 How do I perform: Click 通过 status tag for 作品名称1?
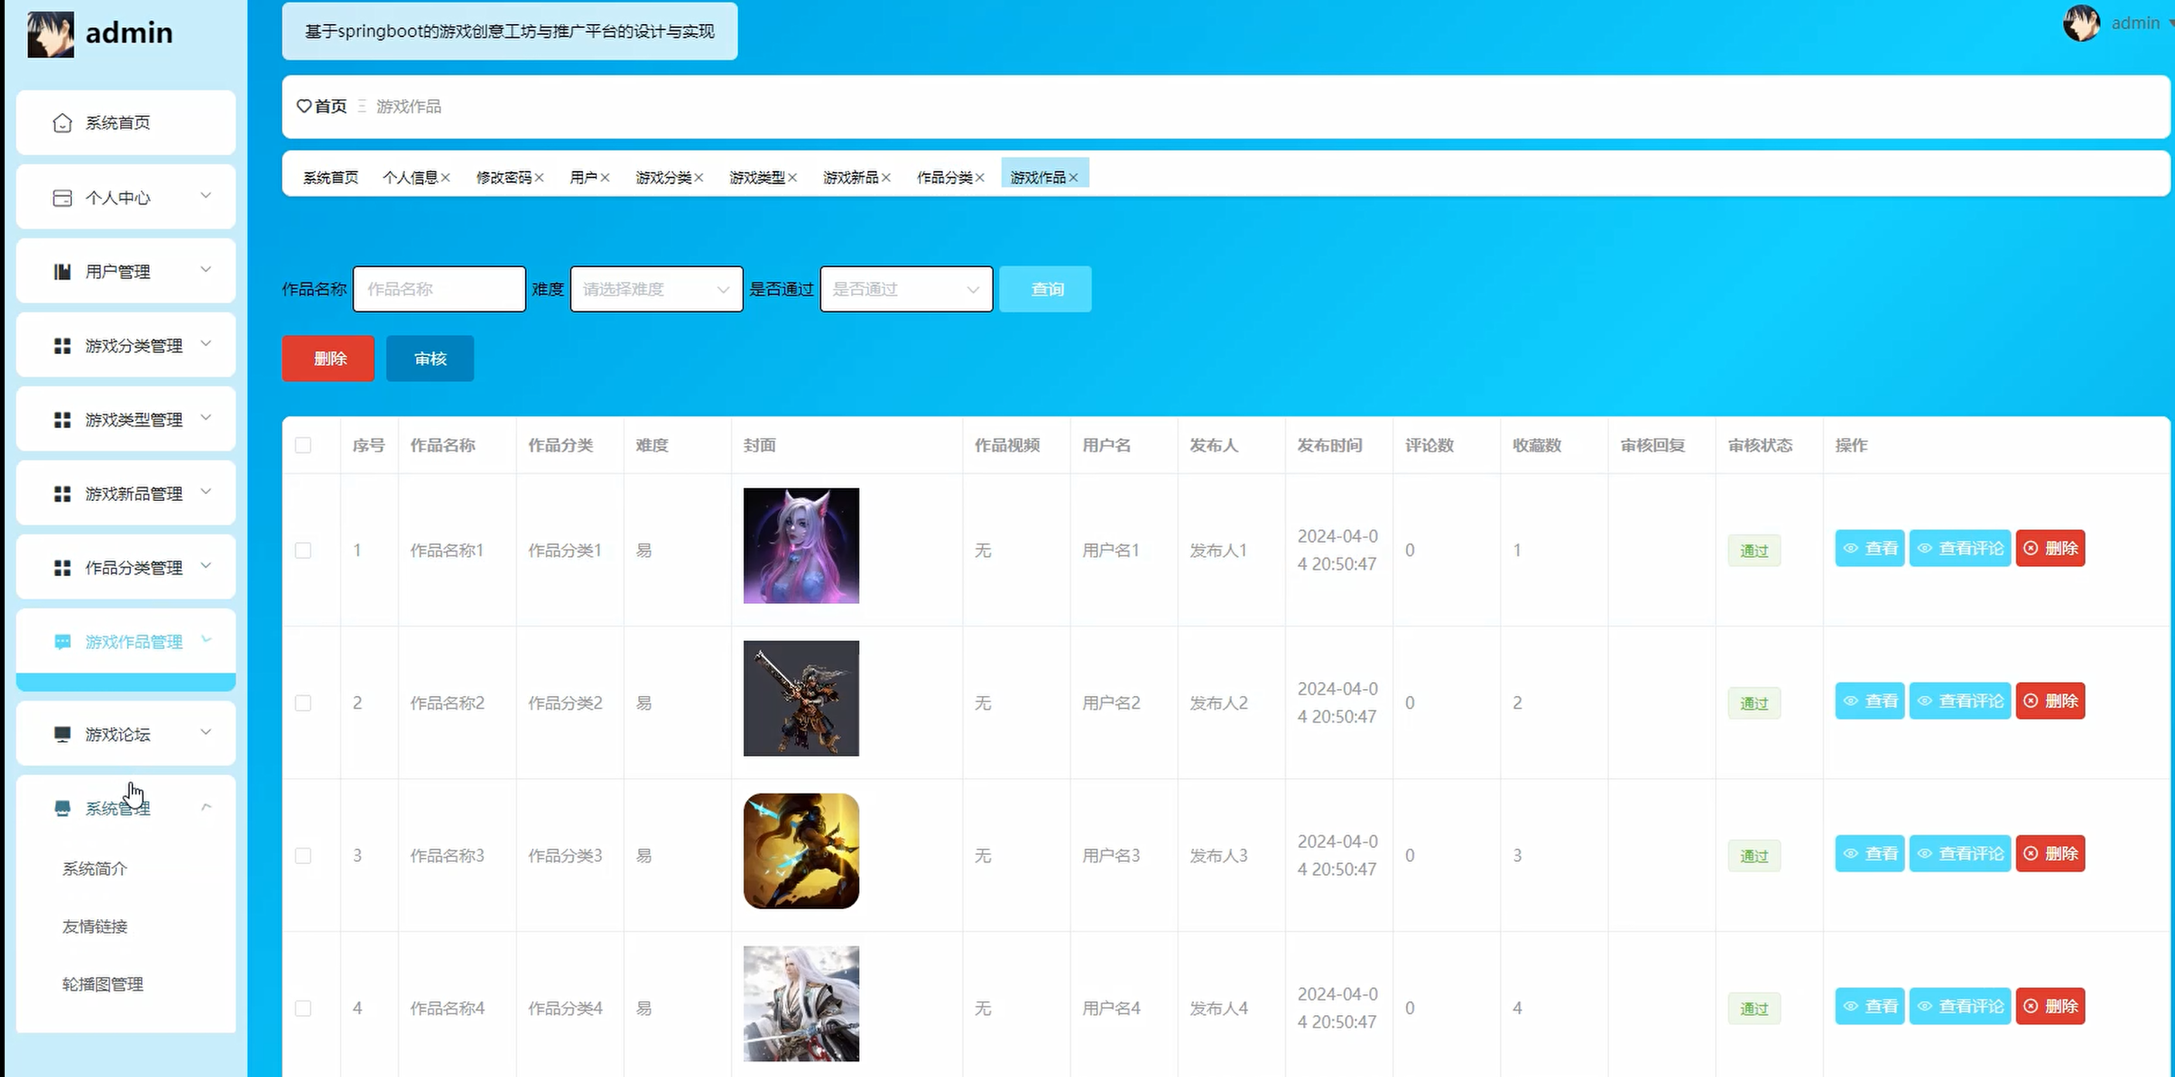(1754, 551)
